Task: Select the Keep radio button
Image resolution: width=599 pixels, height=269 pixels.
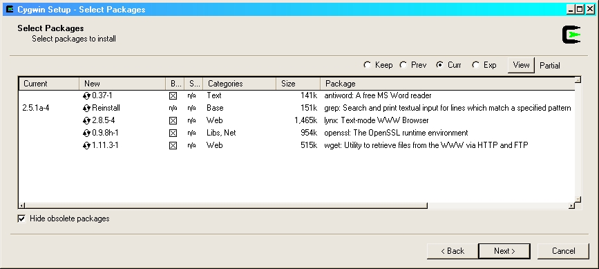Action: click(367, 65)
